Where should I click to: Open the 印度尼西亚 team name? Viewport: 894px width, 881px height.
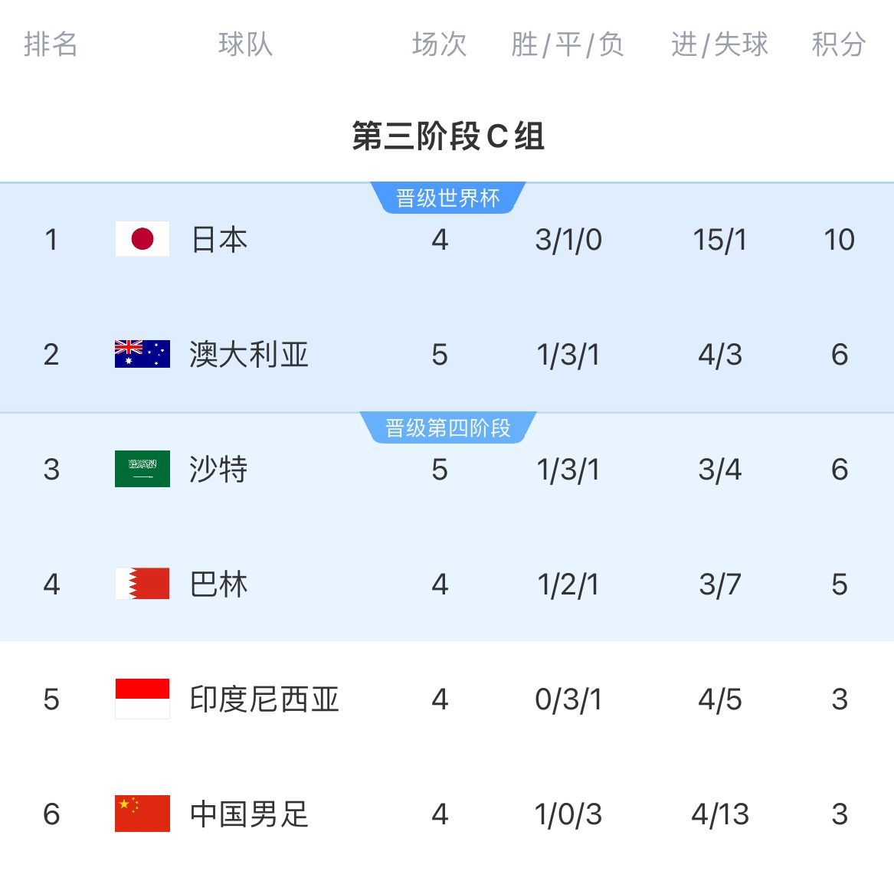tap(264, 699)
